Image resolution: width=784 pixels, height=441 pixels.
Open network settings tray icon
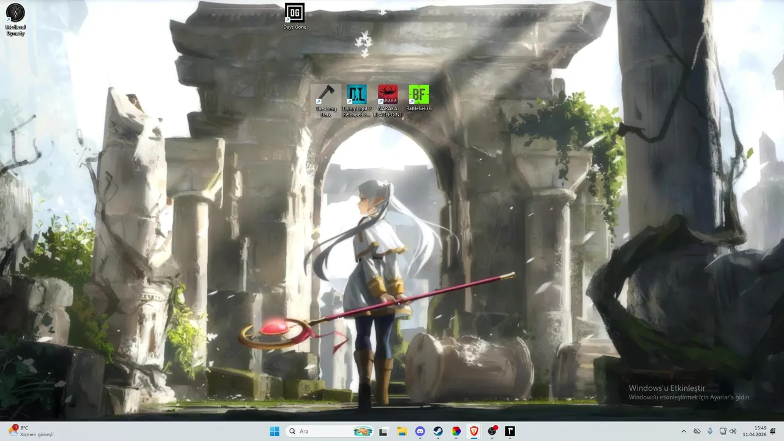723,431
